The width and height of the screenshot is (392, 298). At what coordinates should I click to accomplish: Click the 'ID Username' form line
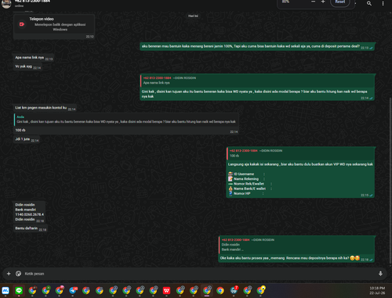click(247, 174)
